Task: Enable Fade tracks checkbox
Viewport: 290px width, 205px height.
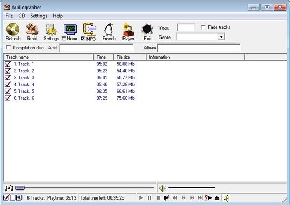Action: pyautogui.click(x=203, y=27)
